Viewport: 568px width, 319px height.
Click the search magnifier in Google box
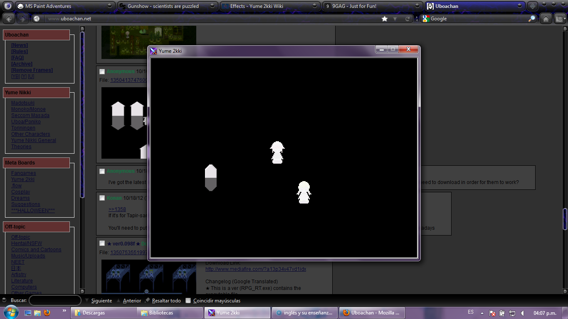click(532, 19)
